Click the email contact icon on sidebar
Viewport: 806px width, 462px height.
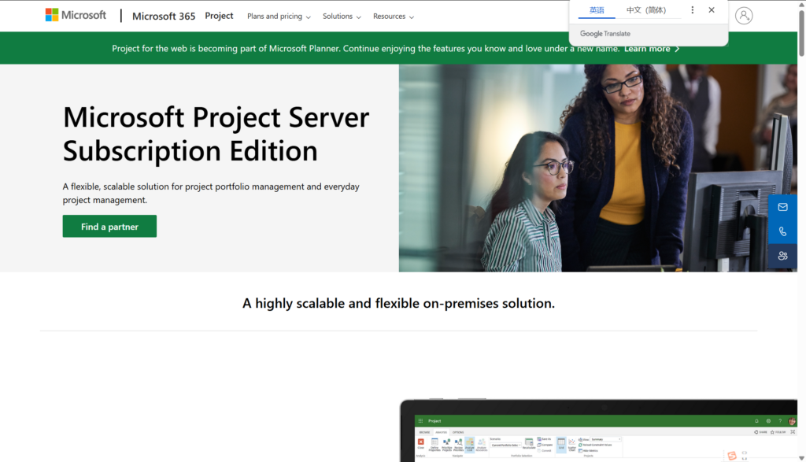click(782, 207)
